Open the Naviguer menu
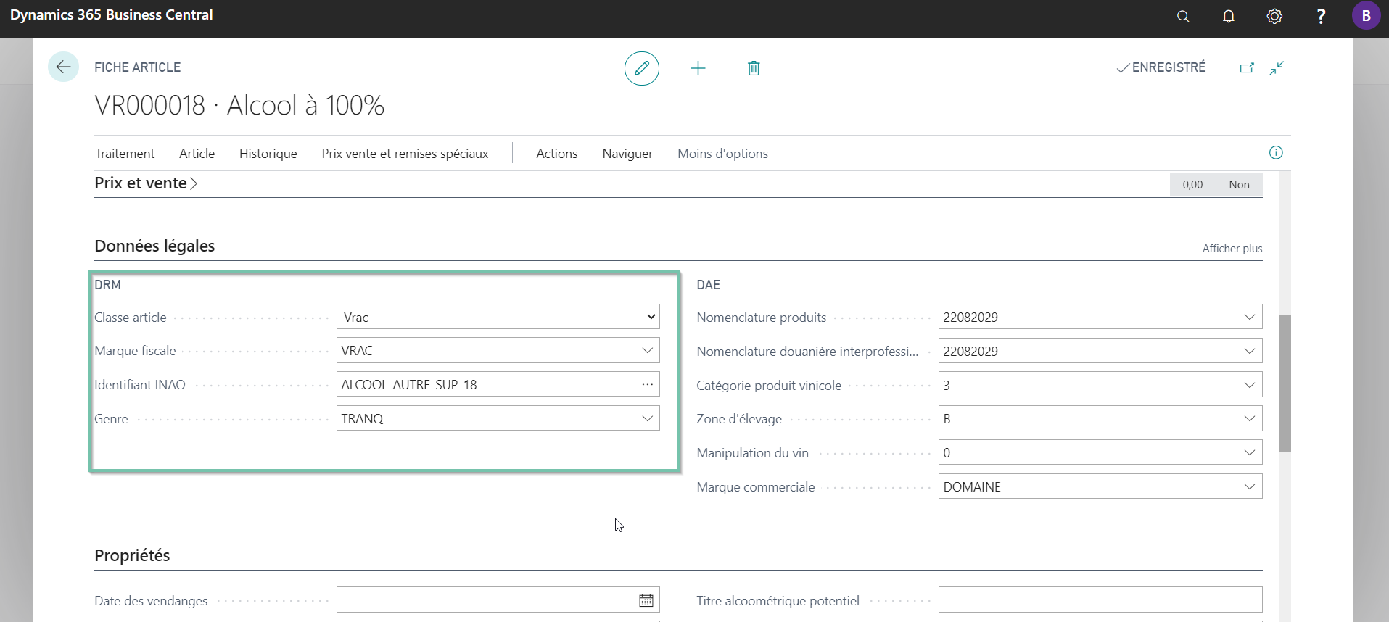Viewport: 1389px width, 622px height. [627, 154]
